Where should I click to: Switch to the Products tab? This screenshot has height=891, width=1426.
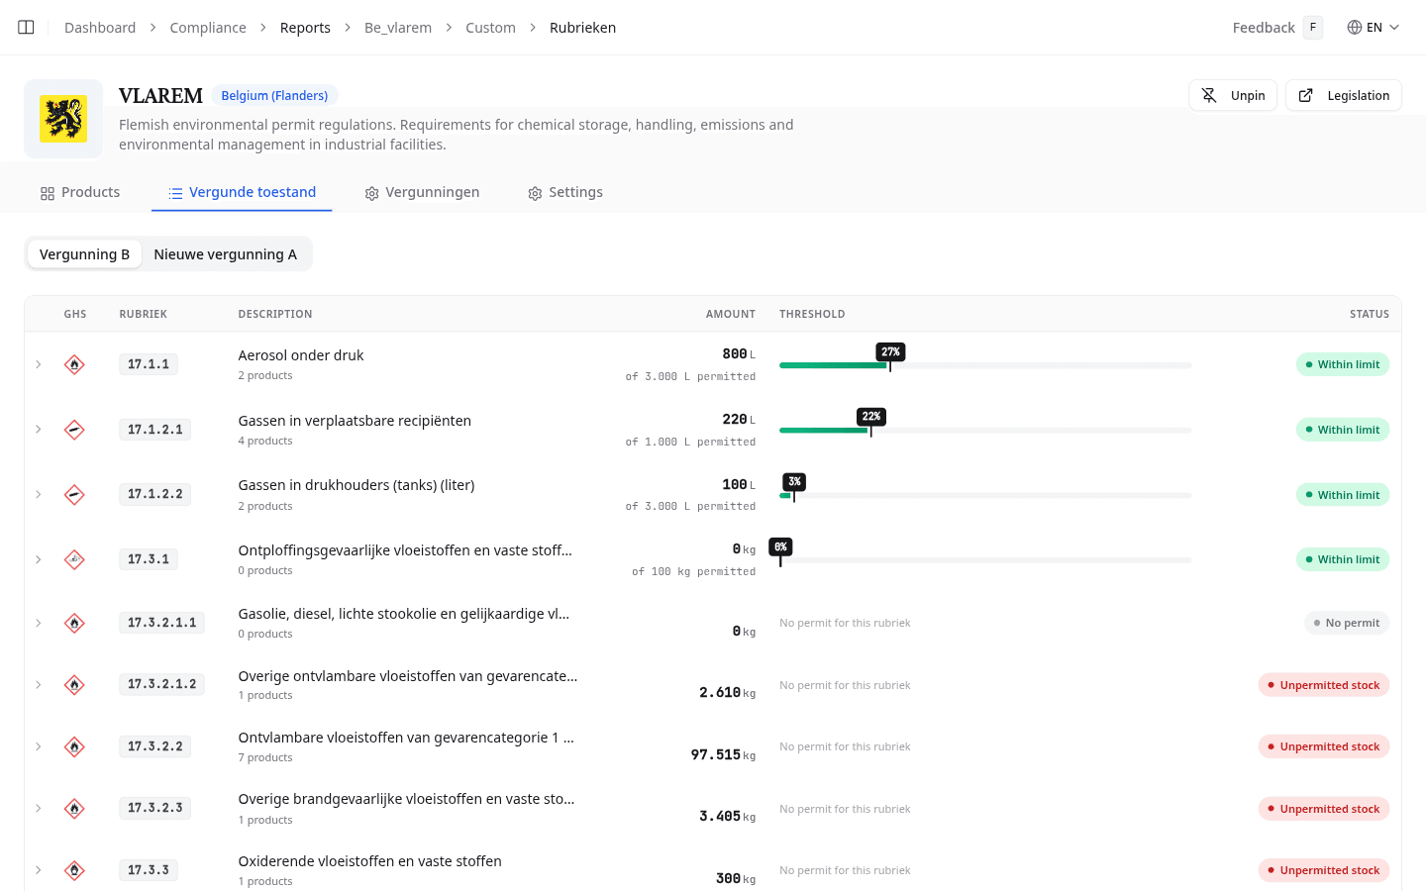(x=80, y=192)
